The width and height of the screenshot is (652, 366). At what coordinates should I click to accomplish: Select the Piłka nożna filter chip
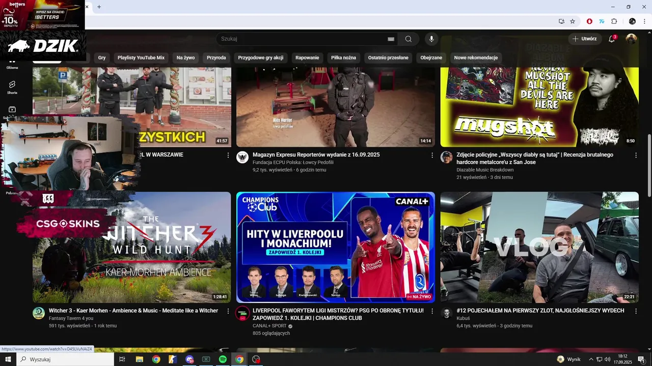343,57
